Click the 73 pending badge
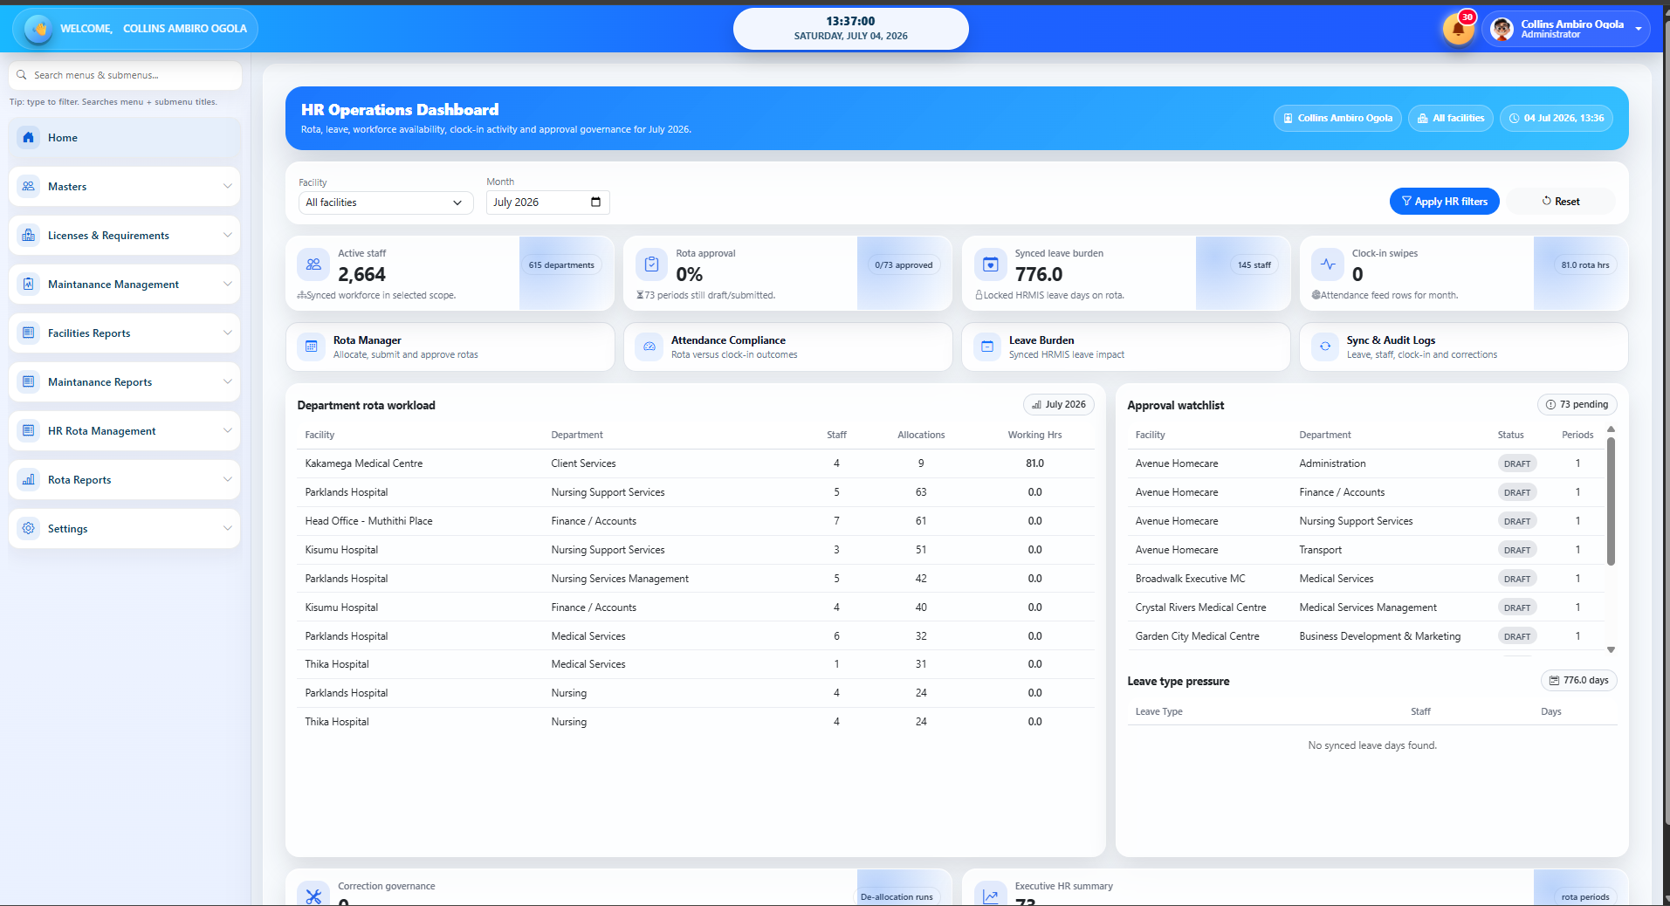 [1577, 404]
